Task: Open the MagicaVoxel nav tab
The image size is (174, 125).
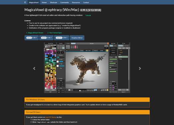Action: click(34, 2)
